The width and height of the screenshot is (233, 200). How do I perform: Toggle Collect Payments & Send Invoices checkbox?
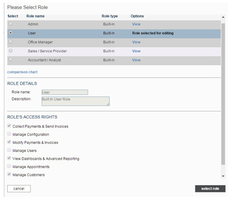9,126
